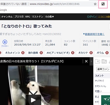Click the リアルダビスタ banner text

32,61
